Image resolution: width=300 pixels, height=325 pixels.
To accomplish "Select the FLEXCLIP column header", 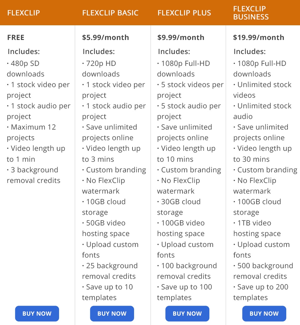I will [24, 13].
